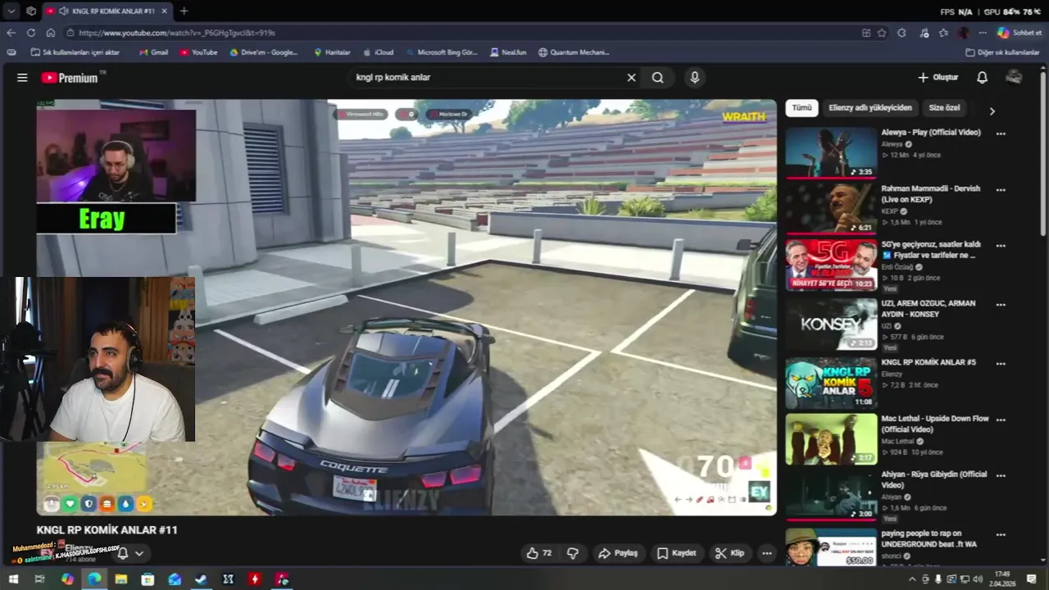
Task: Open Edge browser from taskbar
Action: [x=94, y=579]
